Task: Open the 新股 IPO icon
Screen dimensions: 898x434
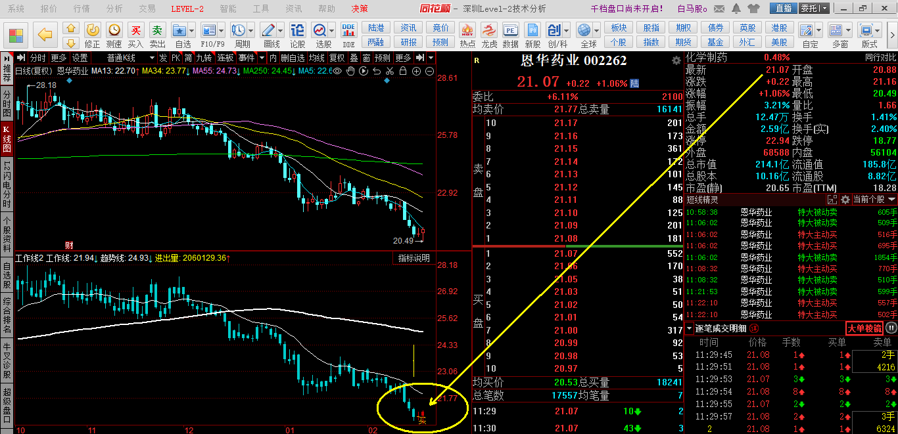Action: [532, 30]
